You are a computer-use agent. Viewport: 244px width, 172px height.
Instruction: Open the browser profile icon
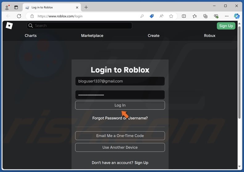7,7
